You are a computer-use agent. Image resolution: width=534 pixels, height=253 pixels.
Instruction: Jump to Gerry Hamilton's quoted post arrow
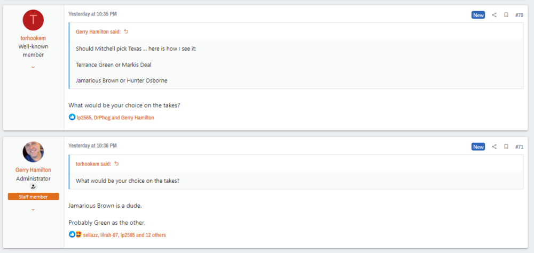[126, 31]
